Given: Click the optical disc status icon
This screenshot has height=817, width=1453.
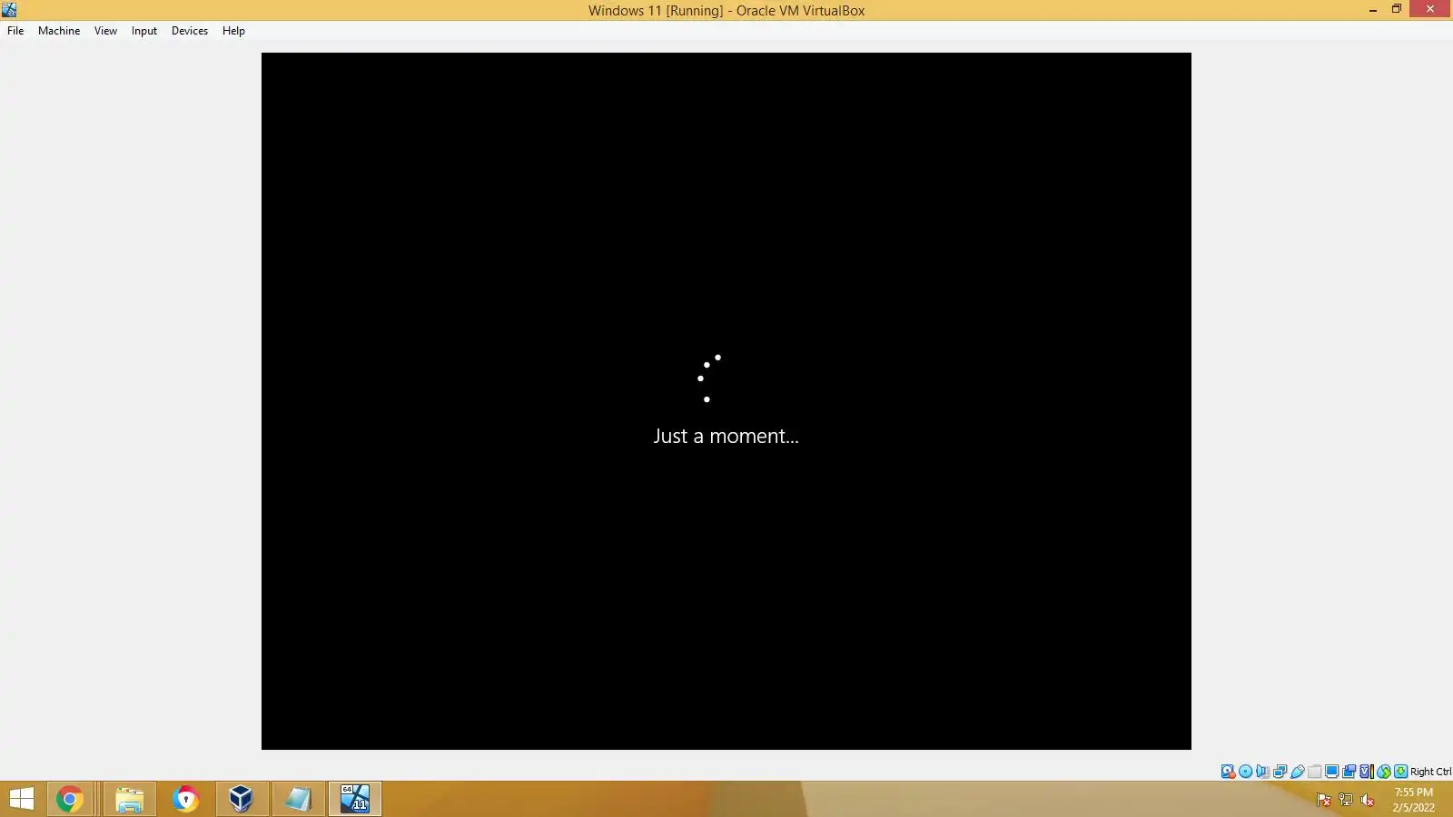Looking at the screenshot, I should click(x=1246, y=772).
